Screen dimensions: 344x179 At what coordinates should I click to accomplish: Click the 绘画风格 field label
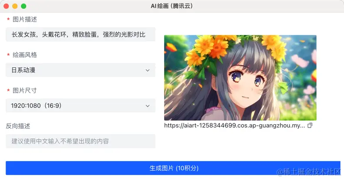(x=25, y=55)
